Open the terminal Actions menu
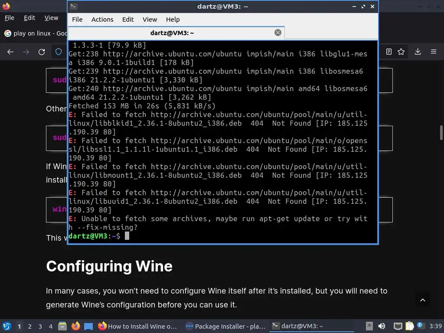The height and width of the screenshot is (333, 444). coord(102,20)
